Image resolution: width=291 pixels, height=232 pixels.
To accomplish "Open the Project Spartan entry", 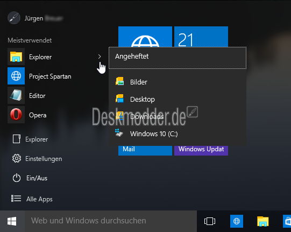I will (x=56, y=76).
